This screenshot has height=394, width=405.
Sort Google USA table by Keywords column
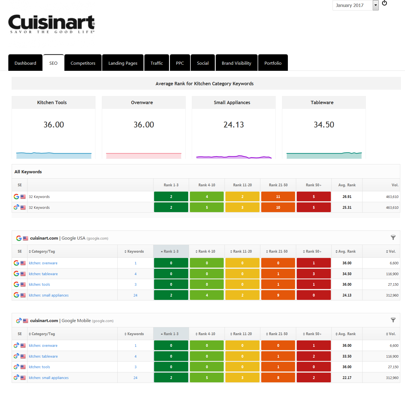(x=135, y=251)
